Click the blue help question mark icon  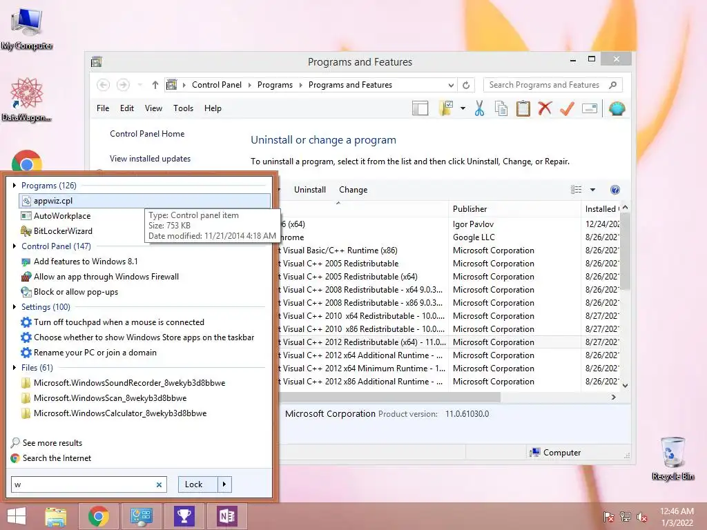[x=614, y=190]
